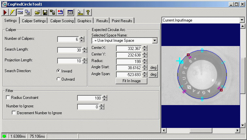Decrease the Angle Start spinner value
This screenshot has width=247, height=140.
click(145, 69)
